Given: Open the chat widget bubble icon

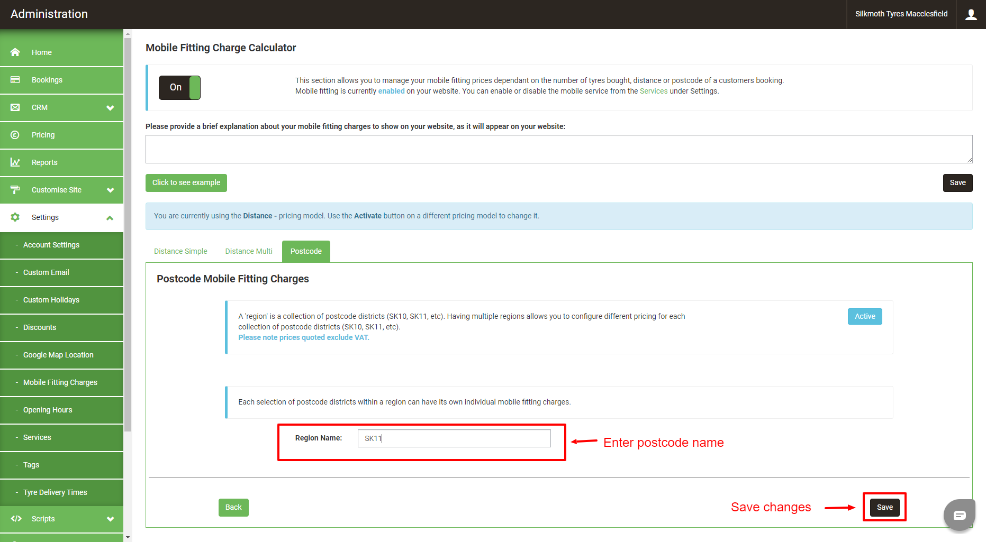Looking at the screenshot, I should point(960,515).
